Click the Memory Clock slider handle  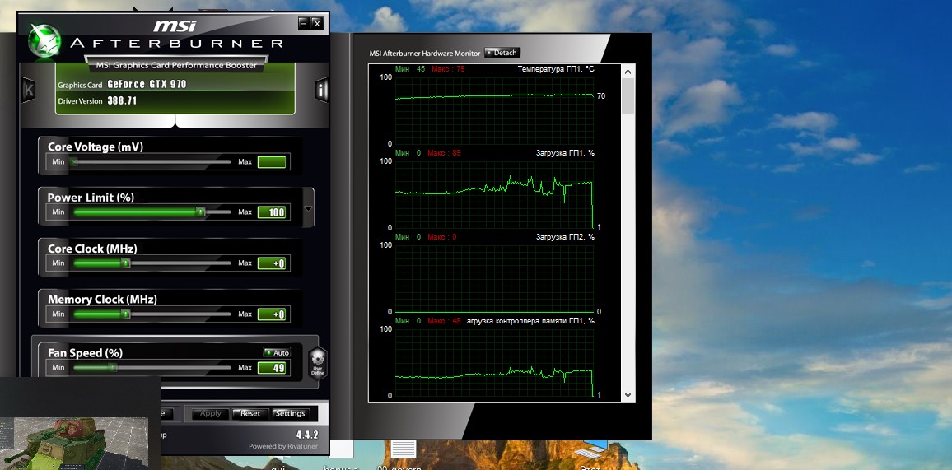125,314
